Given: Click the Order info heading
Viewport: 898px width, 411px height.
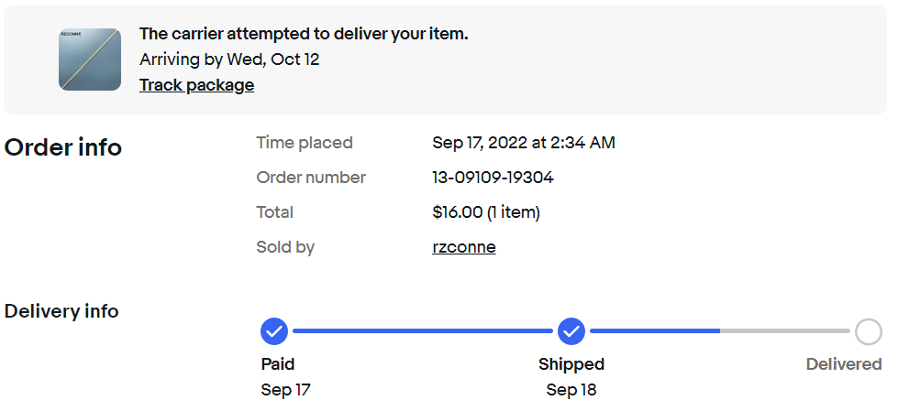Looking at the screenshot, I should pyautogui.click(x=63, y=147).
